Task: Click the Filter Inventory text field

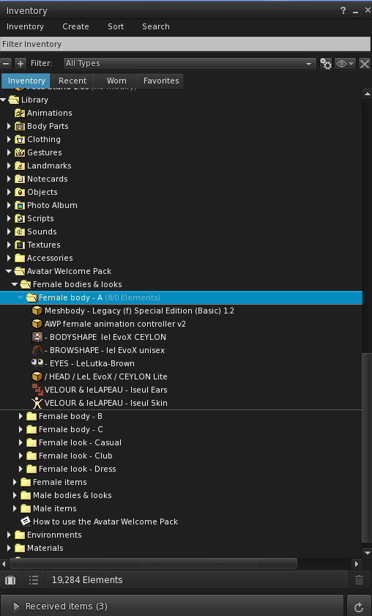Action: coord(185,44)
